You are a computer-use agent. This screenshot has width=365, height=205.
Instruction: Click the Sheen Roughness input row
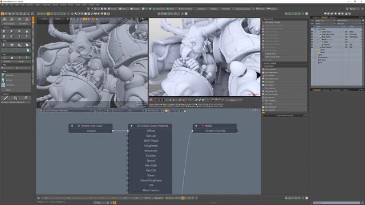(151, 181)
